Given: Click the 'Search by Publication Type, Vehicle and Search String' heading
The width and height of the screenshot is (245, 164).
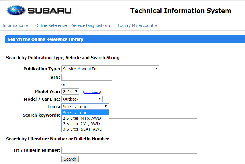Looking at the screenshot, I should point(63,58).
